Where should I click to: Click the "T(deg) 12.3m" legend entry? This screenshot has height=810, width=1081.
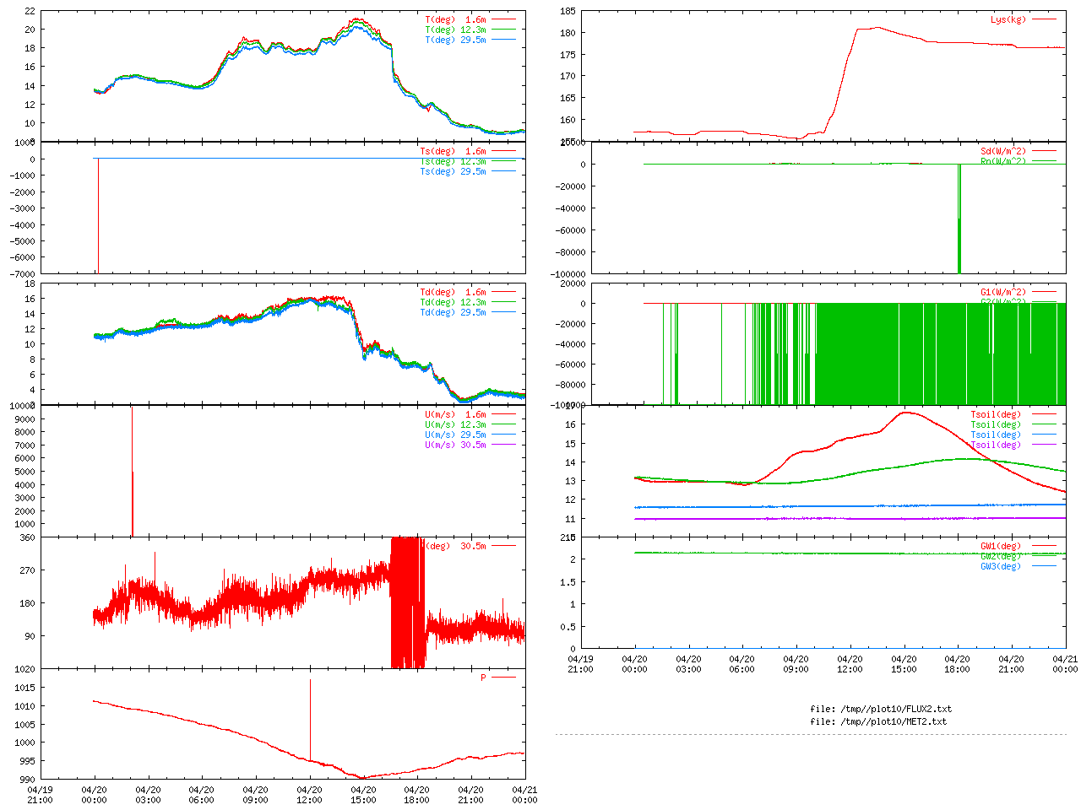(x=470, y=30)
